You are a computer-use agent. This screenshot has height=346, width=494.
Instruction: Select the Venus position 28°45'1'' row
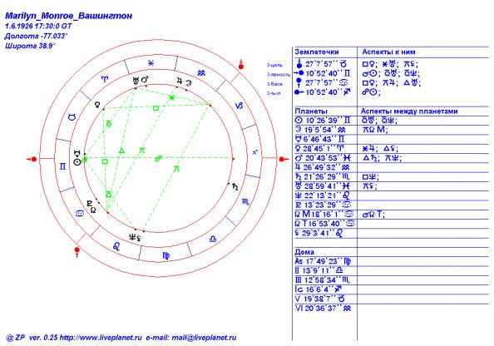(320, 148)
